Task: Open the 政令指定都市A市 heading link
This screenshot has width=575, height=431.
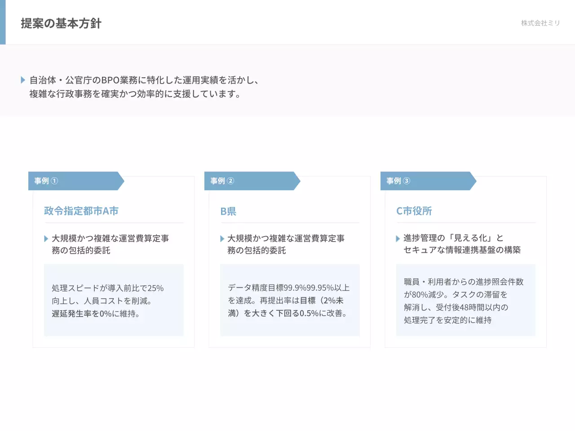Action: pyautogui.click(x=81, y=211)
